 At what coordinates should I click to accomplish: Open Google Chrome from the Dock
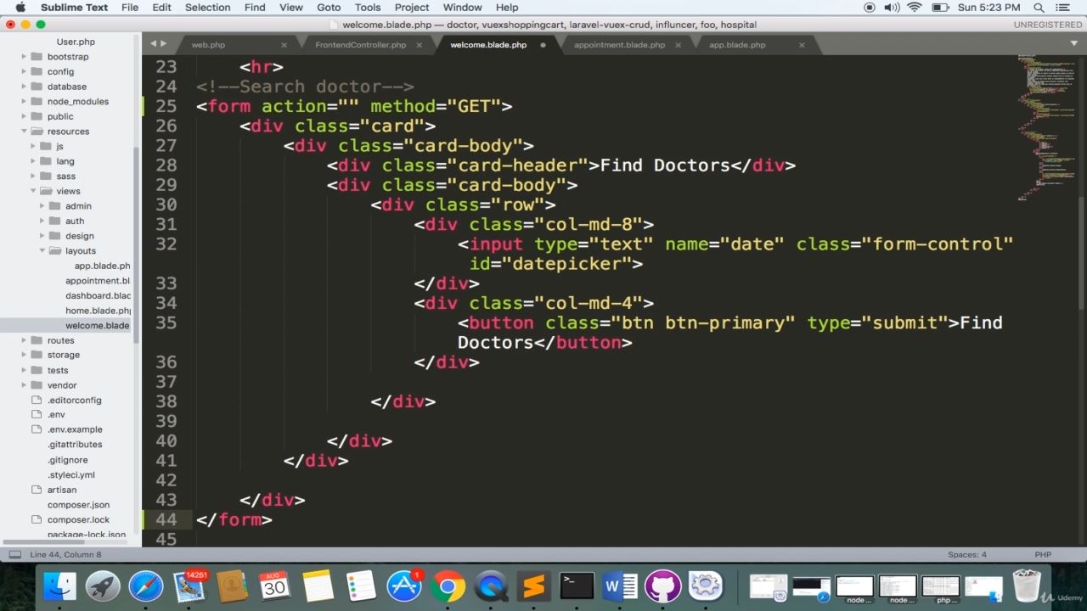(448, 586)
